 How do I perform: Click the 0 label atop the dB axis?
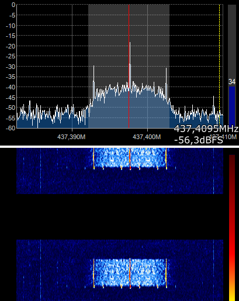[13, 5]
